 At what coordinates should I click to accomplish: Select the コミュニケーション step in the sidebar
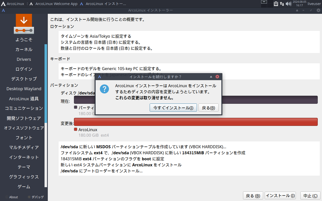pyautogui.click(x=24, y=108)
